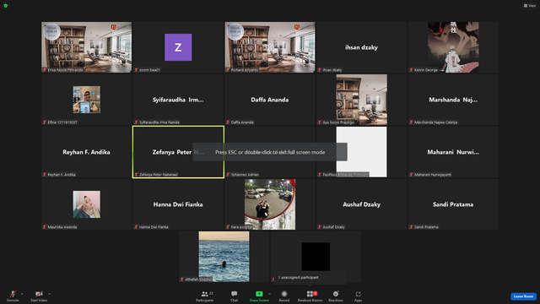Select the highlighted Zefanya Peter Natanael tile

178,152
